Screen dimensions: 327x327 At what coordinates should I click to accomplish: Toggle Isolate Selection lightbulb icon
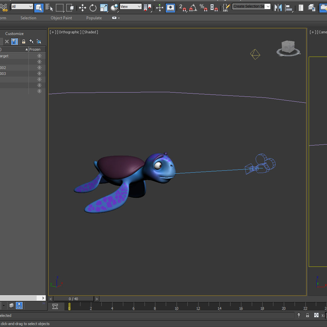(x=299, y=315)
